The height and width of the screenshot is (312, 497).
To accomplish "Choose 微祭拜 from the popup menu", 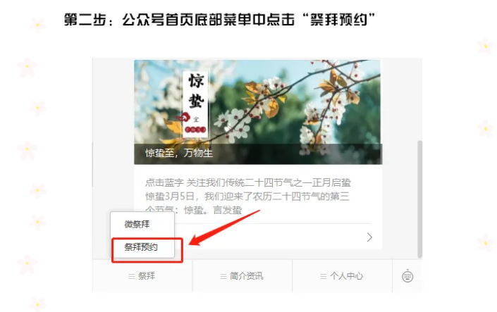I will 137,224.
